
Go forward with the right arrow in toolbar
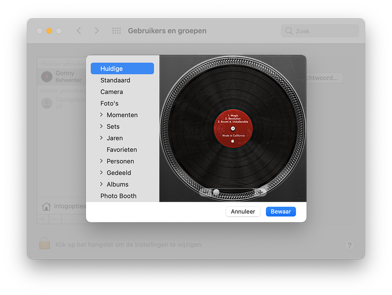click(97, 31)
